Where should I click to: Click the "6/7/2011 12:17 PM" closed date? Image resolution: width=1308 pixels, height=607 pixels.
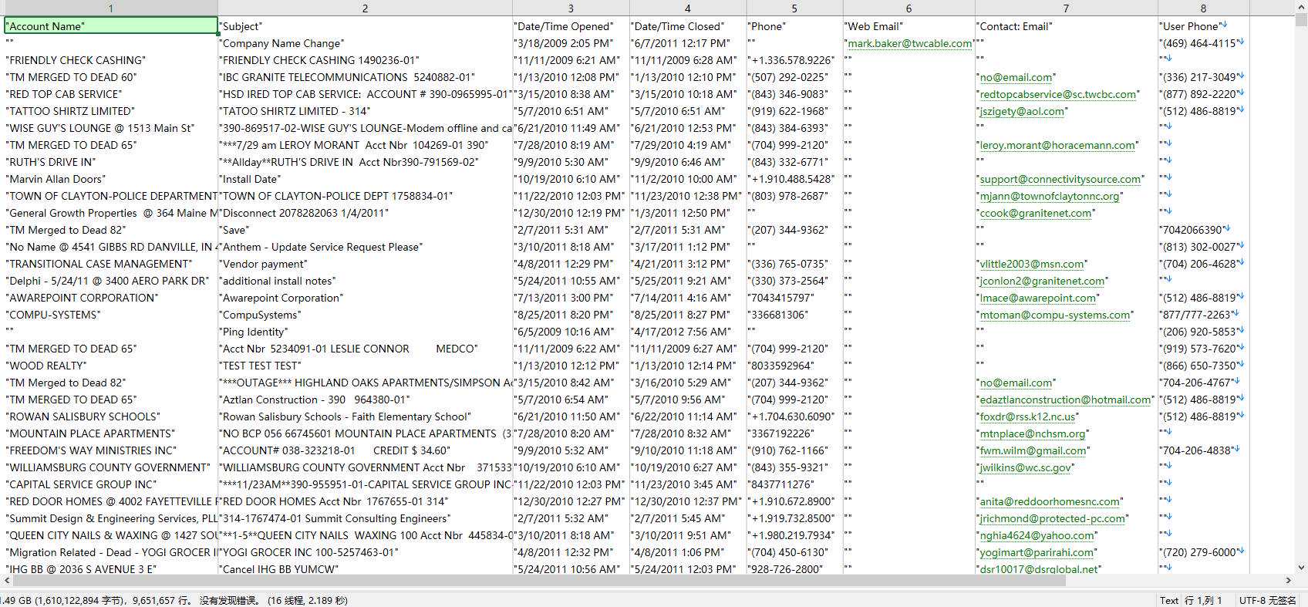point(688,43)
